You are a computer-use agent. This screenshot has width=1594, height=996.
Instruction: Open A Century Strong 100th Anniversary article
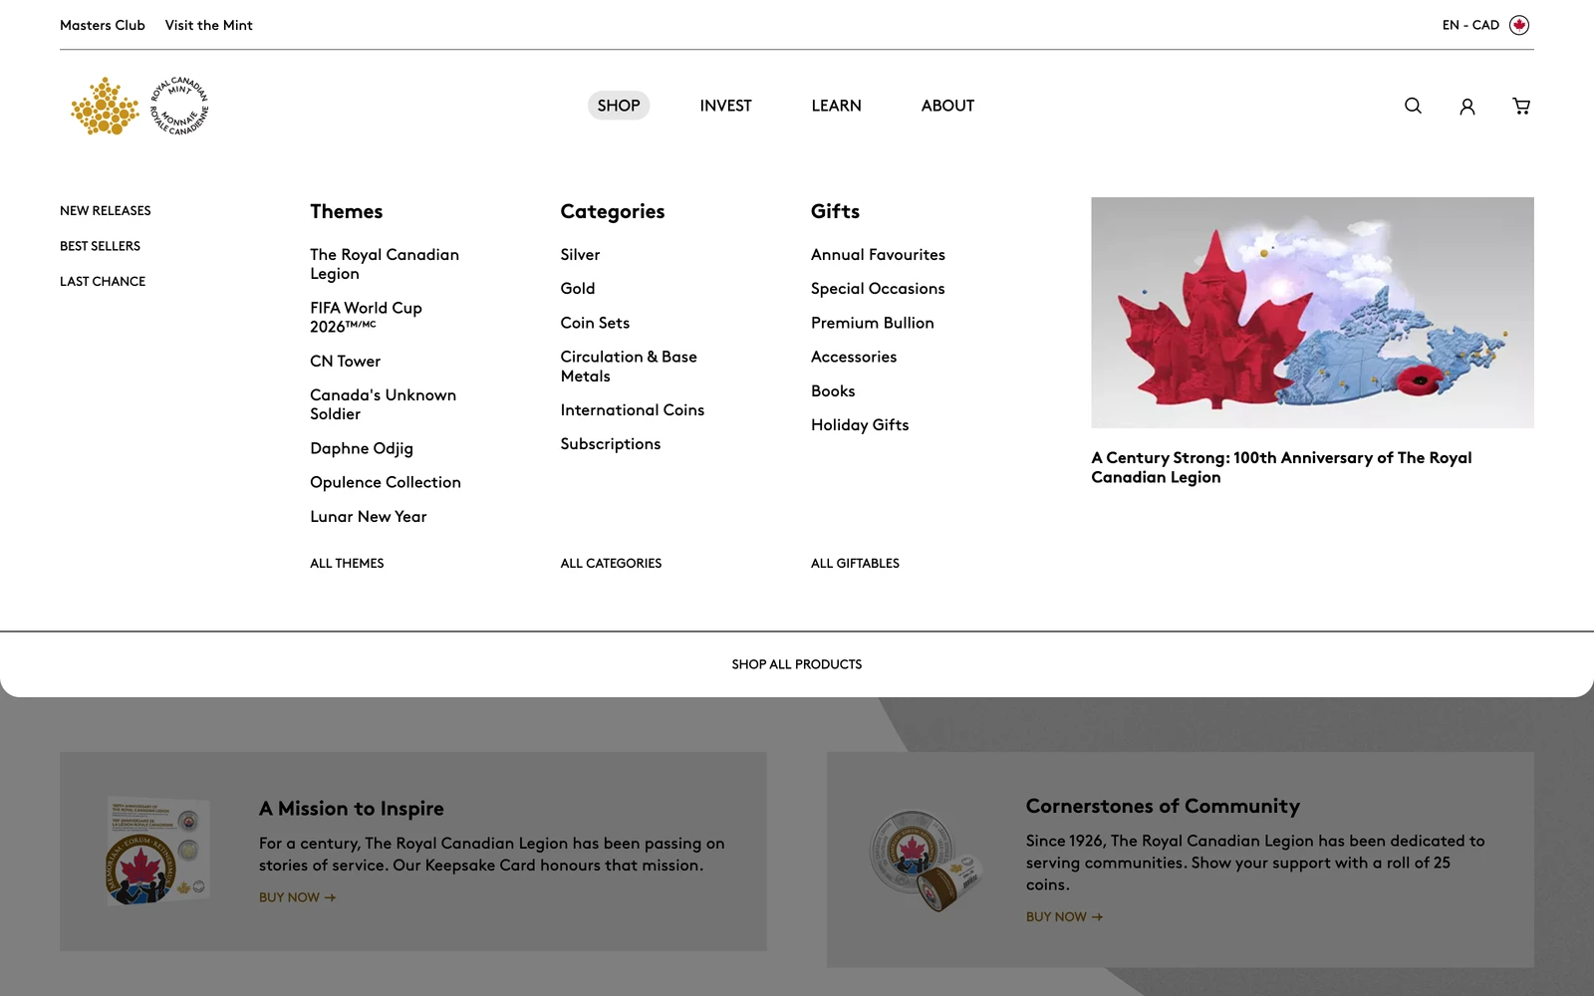pos(1281,467)
